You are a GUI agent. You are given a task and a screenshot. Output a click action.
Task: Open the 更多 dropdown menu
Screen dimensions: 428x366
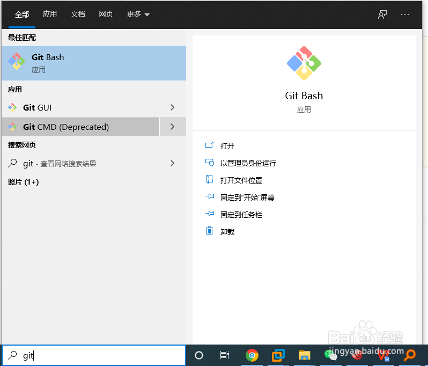click(x=138, y=14)
